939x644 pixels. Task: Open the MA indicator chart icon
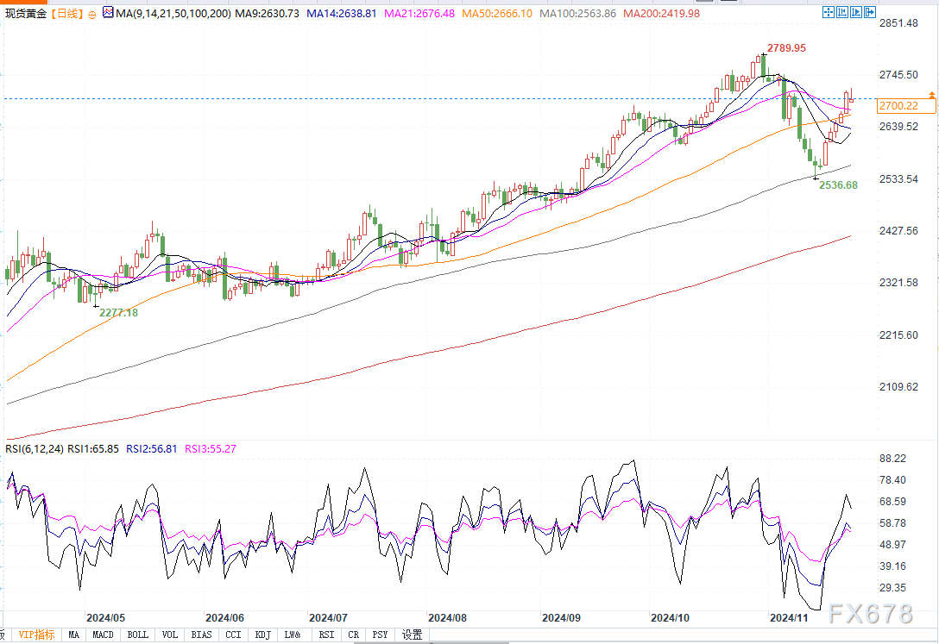(x=107, y=13)
